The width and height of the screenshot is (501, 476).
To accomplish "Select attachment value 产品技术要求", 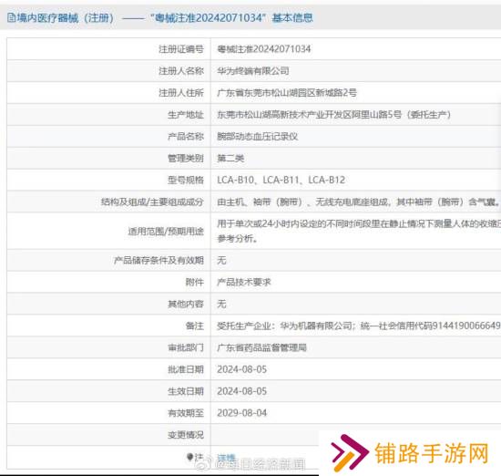I will point(244,282).
